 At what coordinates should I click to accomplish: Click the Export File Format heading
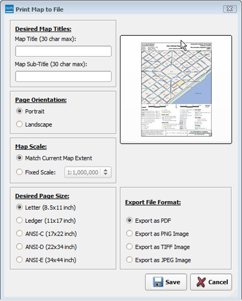pos(153,202)
